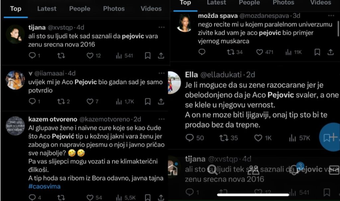Share tijana's tweet in left panel

(161, 56)
